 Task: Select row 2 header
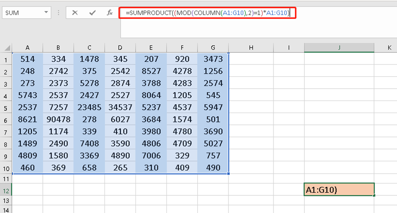[6, 71]
